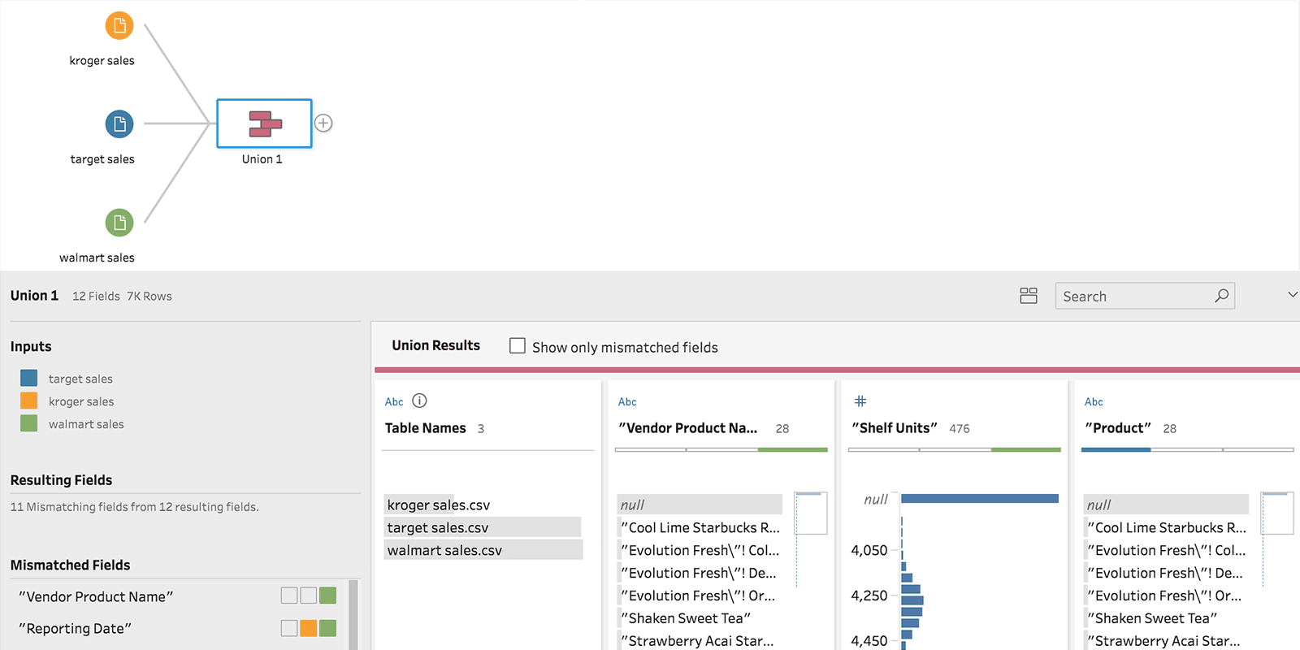Open Abc data type menu for Vendor Product Name

click(x=627, y=401)
